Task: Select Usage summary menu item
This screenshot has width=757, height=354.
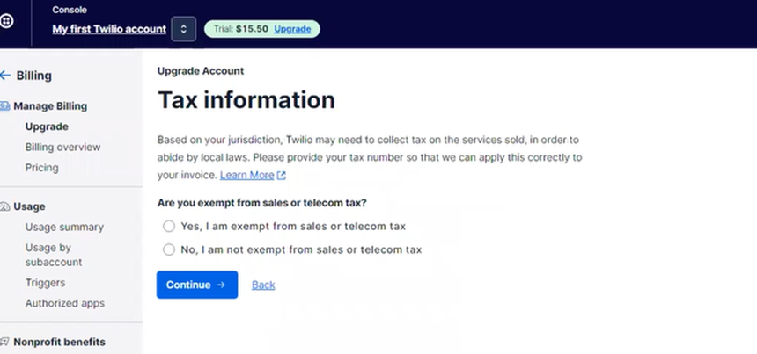Action: point(64,227)
